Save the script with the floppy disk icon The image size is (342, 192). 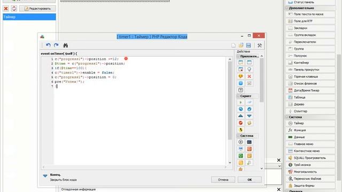pos(248,45)
